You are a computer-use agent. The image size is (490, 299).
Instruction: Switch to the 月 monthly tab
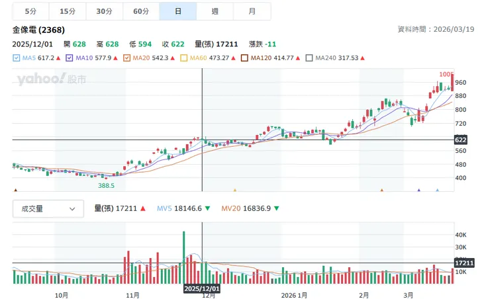click(x=252, y=11)
